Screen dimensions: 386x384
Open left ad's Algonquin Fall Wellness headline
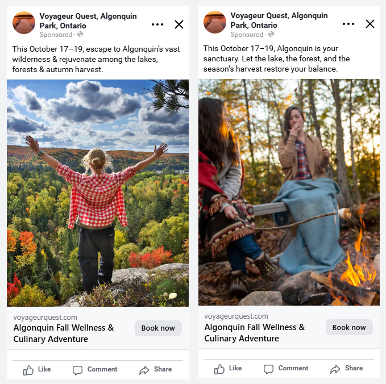(64, 333)
